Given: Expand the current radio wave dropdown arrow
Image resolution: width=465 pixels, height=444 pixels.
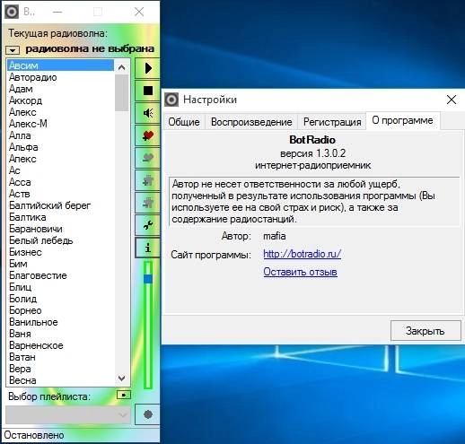Looking at the screenshot, I should 13,50.
